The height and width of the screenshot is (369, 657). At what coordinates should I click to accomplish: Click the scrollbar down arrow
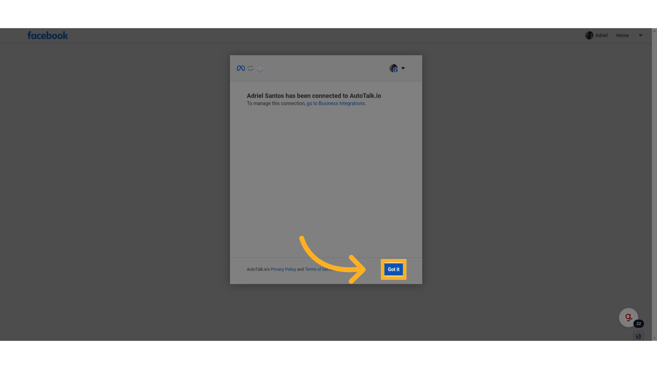(x=654, y=338)
